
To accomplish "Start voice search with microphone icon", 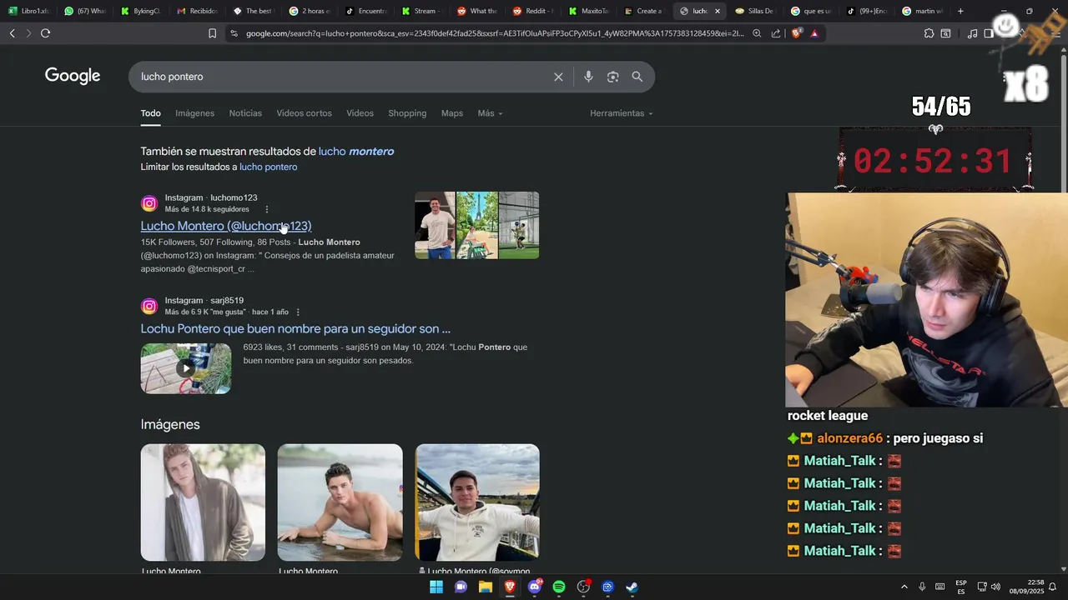I will pos(588,77).
